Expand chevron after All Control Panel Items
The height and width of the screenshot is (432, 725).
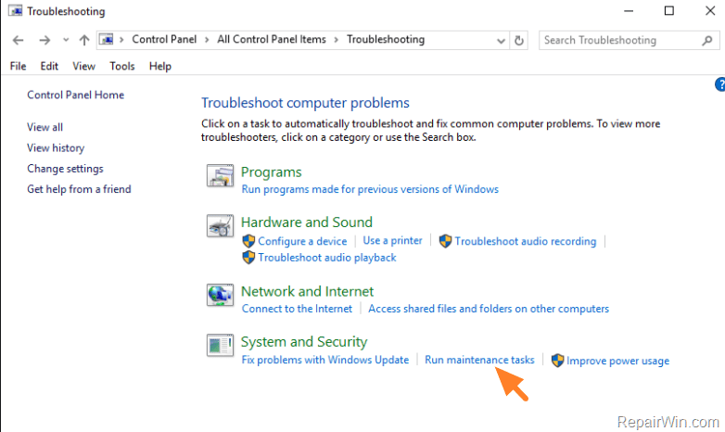(337, 40)
